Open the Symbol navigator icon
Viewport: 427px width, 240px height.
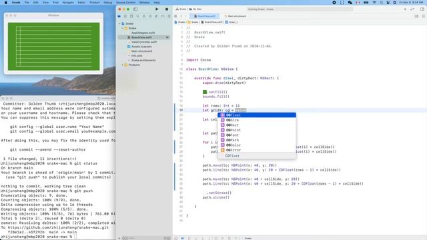(x=131, y=16)
